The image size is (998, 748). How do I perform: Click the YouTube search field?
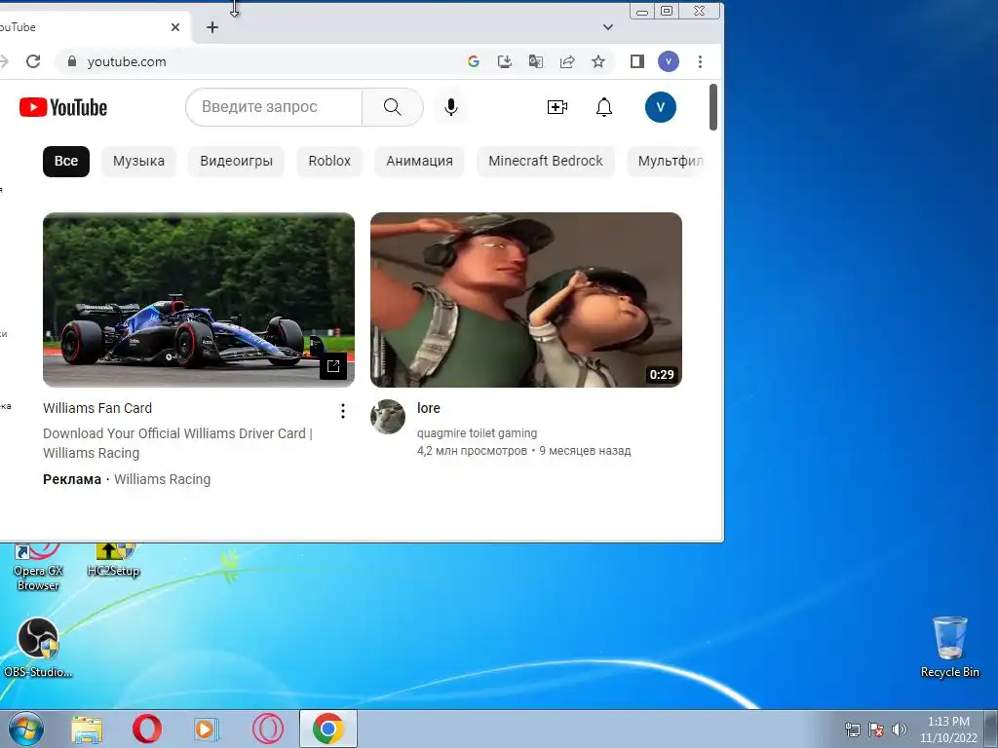274,107
